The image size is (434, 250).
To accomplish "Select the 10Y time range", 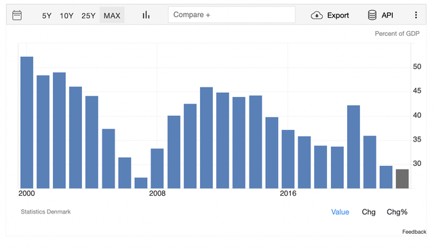I will 66,16.
